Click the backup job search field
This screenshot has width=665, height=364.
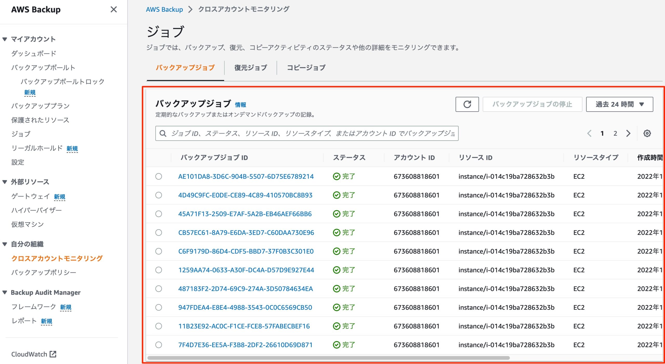pos(307,133)
